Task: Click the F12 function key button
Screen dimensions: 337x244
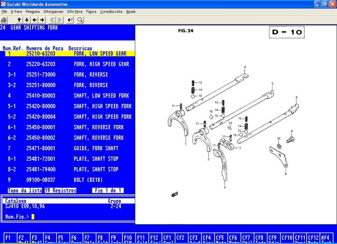Action: click(x=155, y=238)
